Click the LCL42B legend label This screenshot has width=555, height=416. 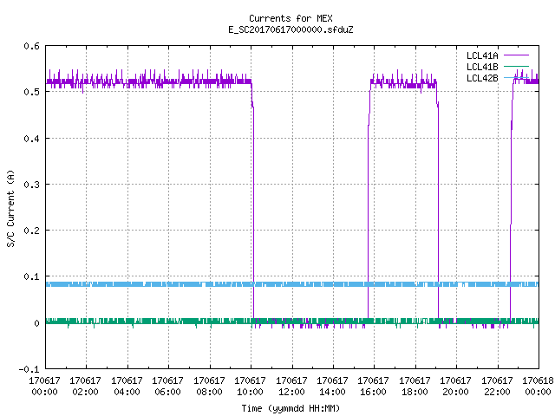tap(482, 78)
